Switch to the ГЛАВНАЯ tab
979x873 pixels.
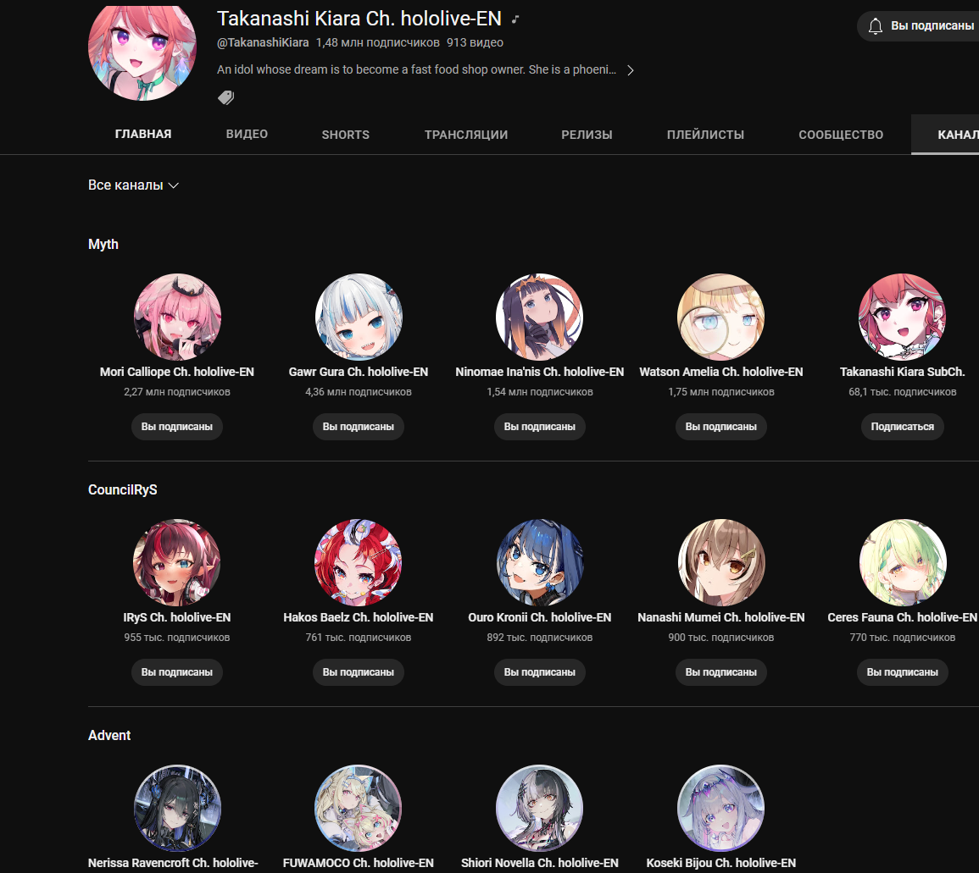(143, 134)
